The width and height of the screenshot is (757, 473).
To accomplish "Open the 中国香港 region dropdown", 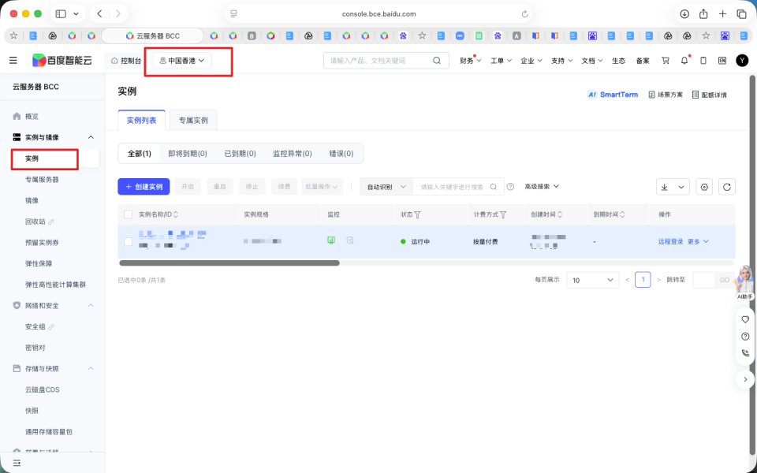I will point(182,61).
